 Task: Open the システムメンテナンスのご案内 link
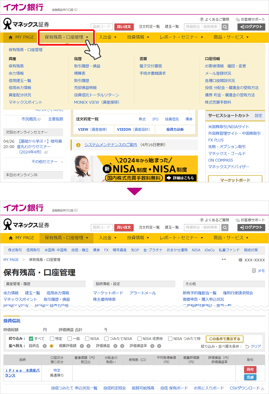pyautogui.click(x=111, y=145)
